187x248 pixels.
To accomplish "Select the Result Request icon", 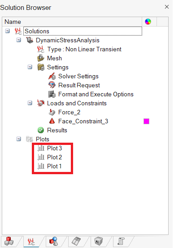I will [x=52, y=85].
